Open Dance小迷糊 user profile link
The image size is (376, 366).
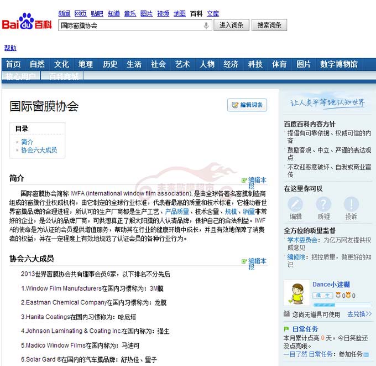point(331,285)
